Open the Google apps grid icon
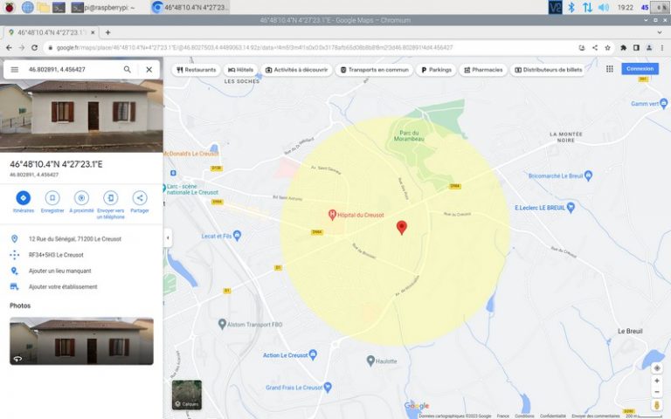The image size is (671, 419). pyautogui.click(x=609, y=69)
